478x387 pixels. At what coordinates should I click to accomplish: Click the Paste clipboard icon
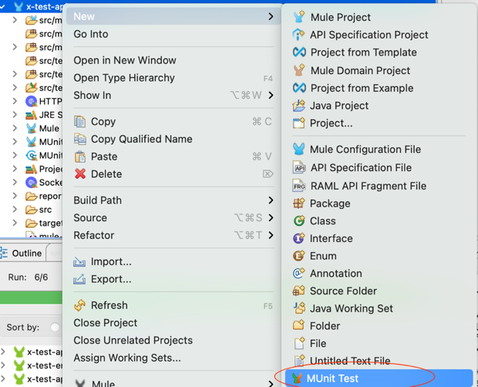(x=80, y=156)
